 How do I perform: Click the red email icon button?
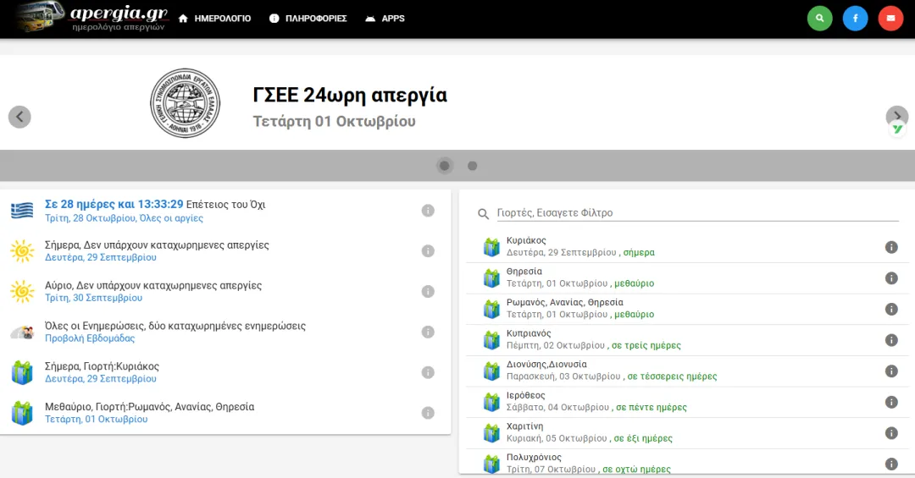point(890,18)
